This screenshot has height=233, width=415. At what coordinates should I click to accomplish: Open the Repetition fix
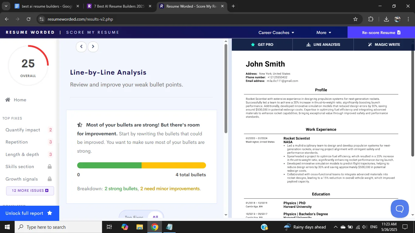pyautogui.click(x=29, y=142)
